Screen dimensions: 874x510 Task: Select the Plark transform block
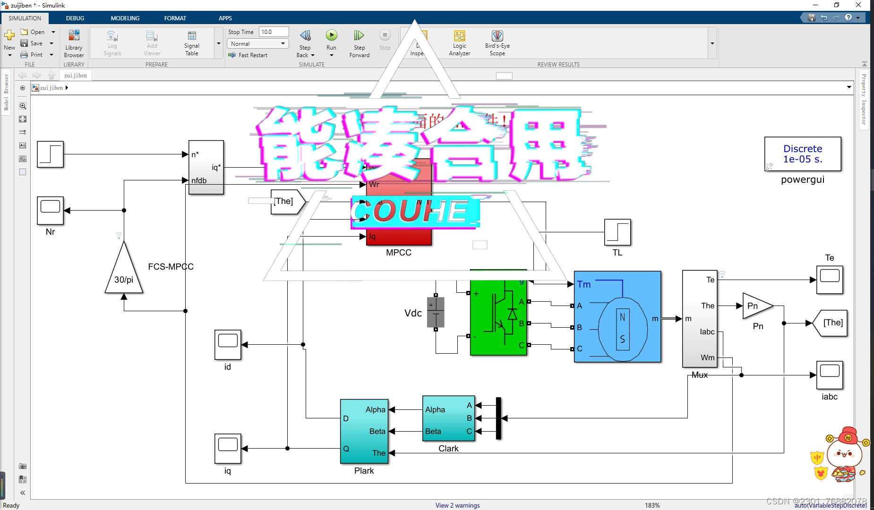pos(364,431)
